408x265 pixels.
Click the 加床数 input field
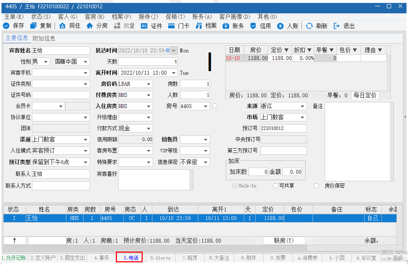(x=258, y=172)
